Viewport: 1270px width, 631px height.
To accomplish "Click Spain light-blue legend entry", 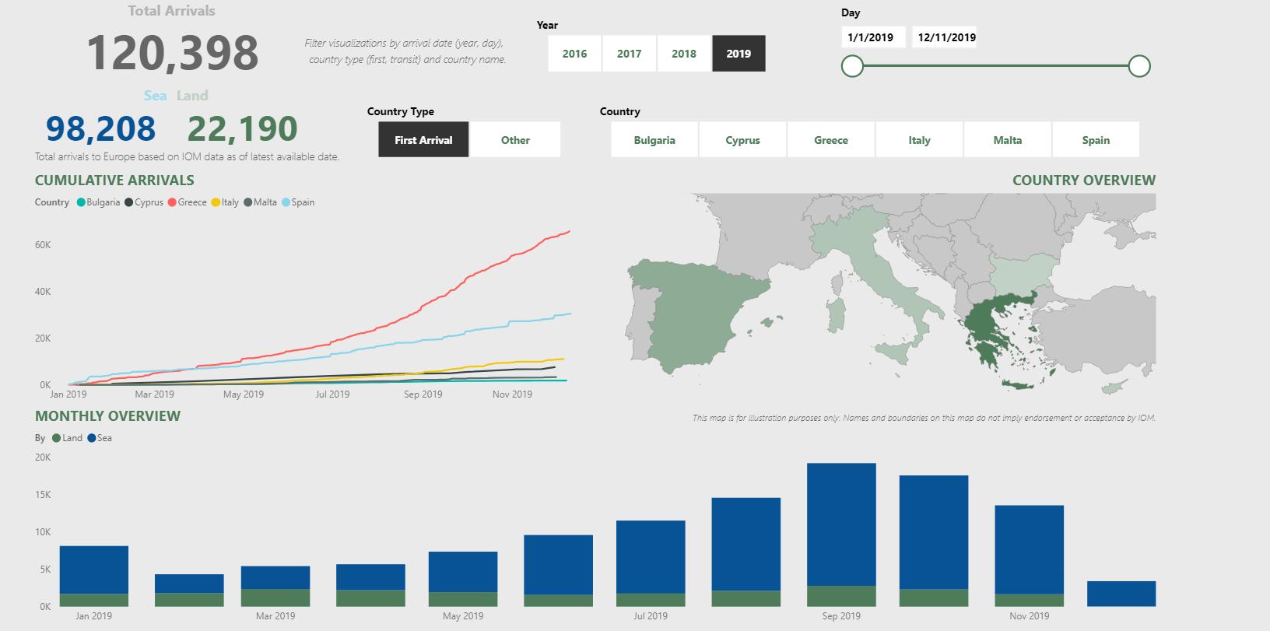I will tap(298, 202).
